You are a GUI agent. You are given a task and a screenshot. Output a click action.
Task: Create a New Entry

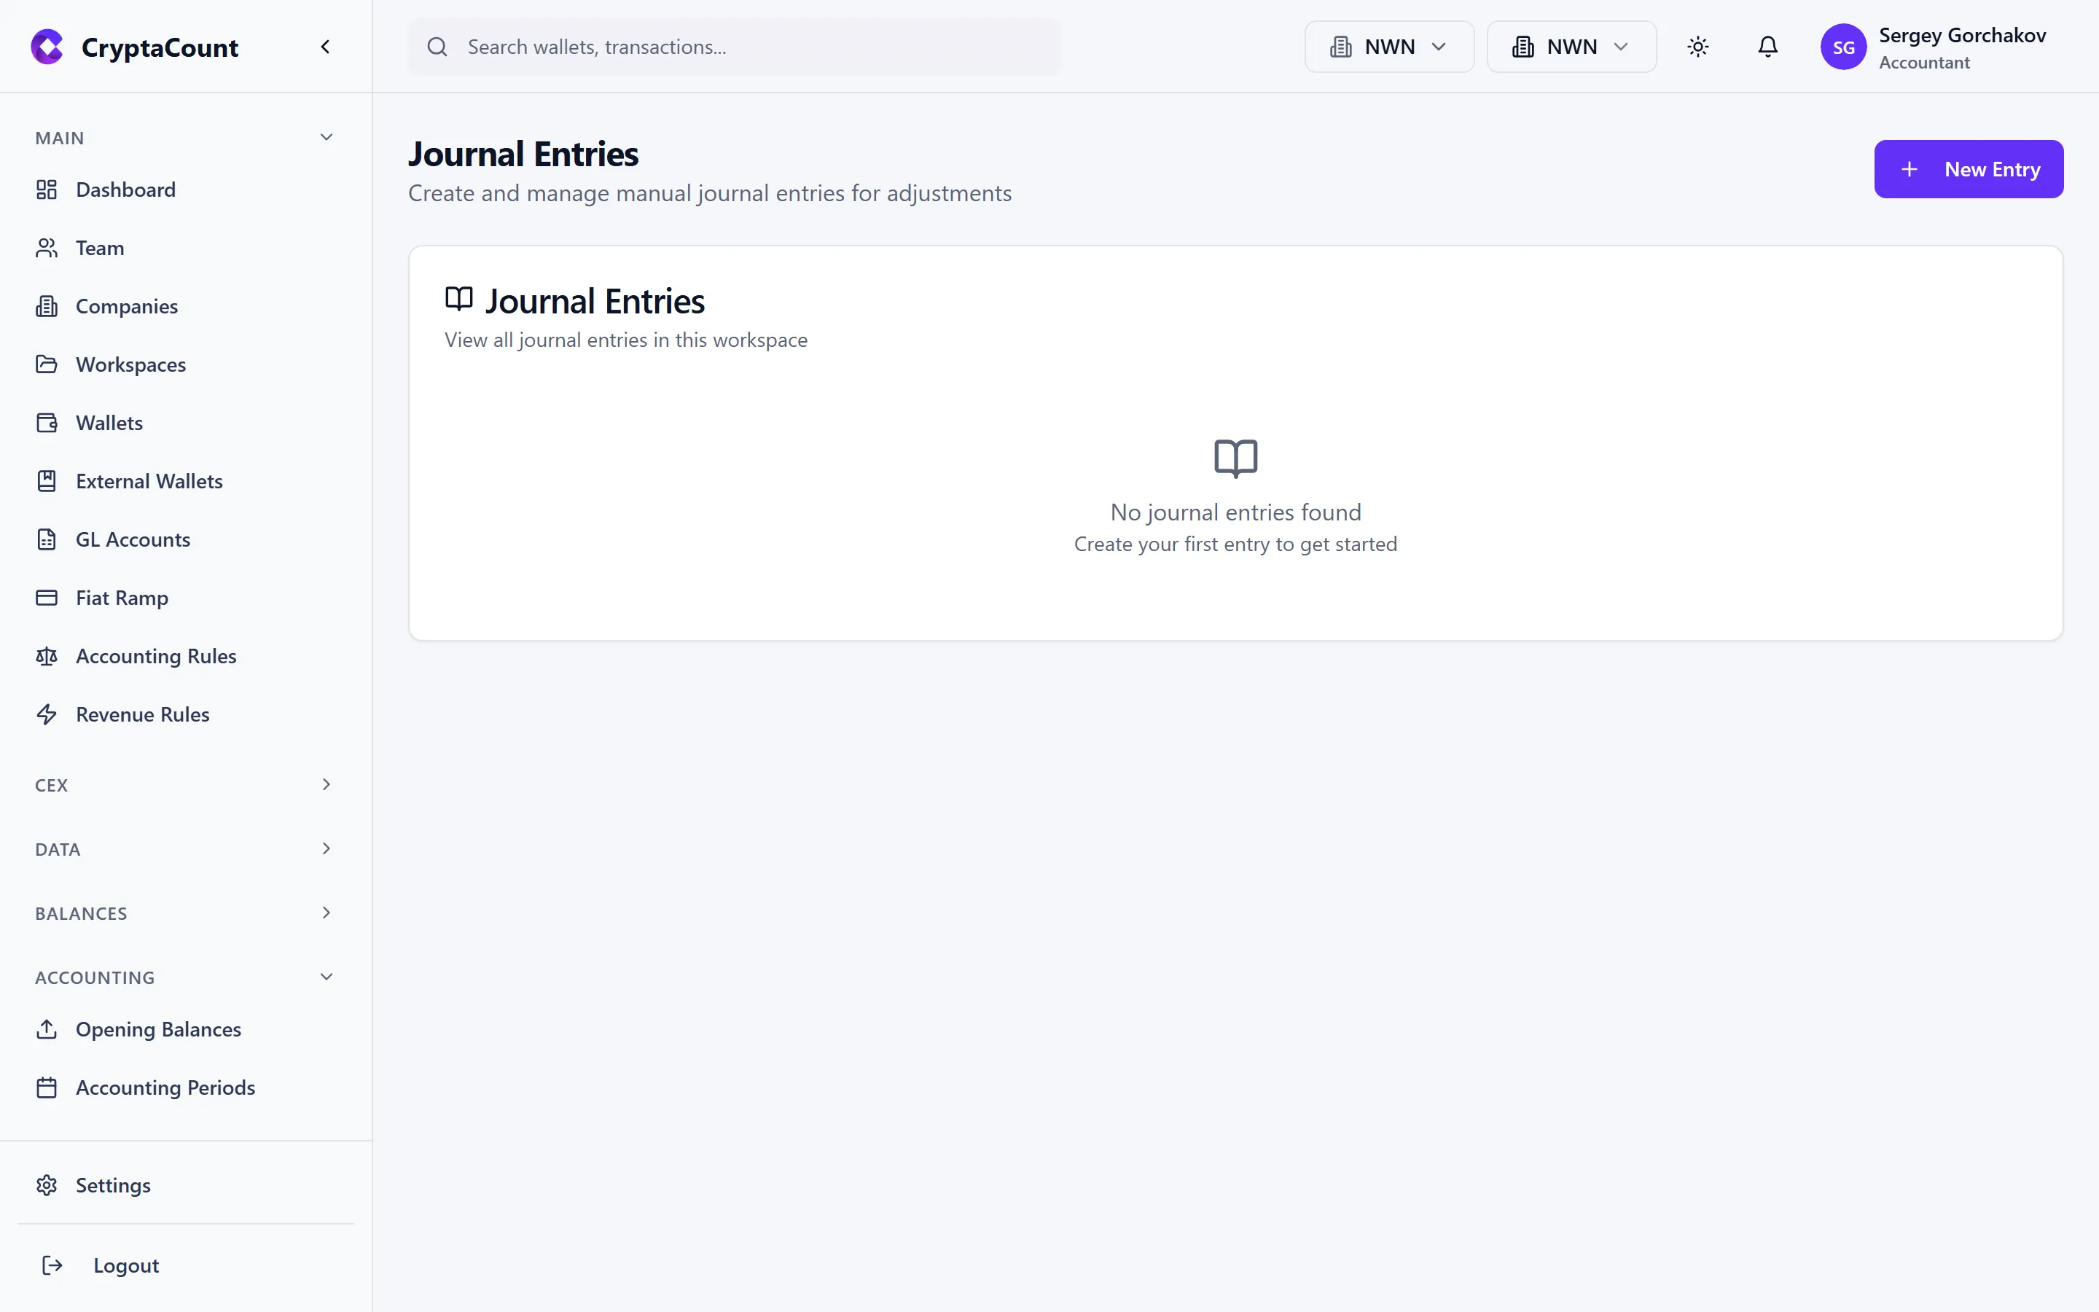click(1968, 168)
